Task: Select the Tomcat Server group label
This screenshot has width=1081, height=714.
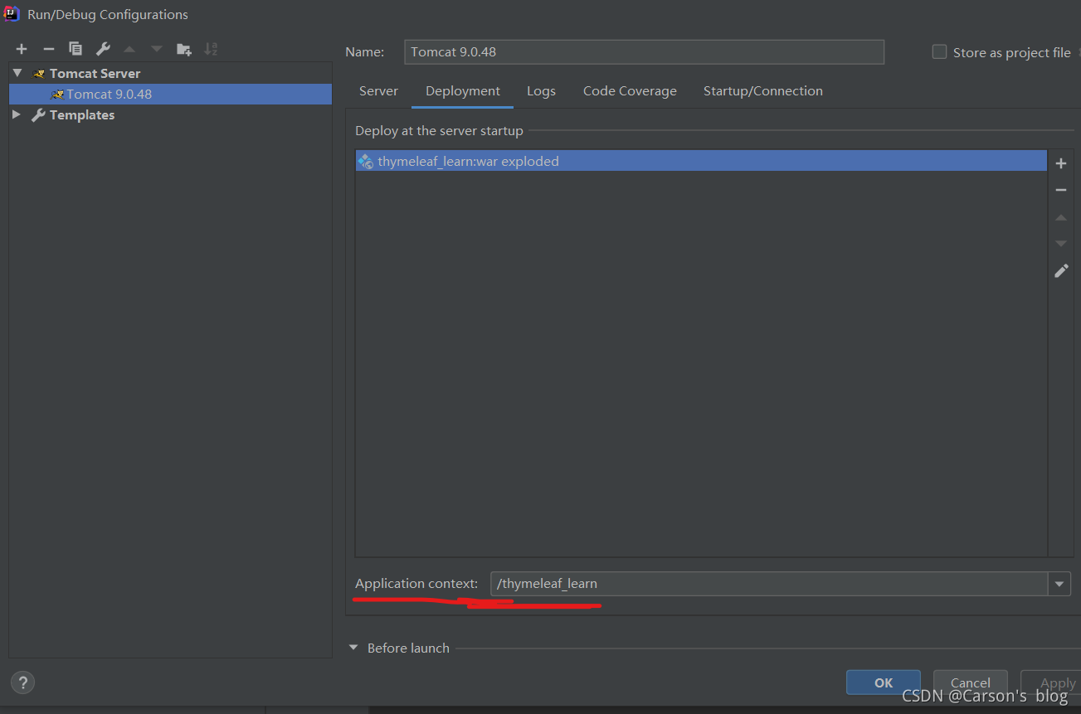Action: coord(95,74)
